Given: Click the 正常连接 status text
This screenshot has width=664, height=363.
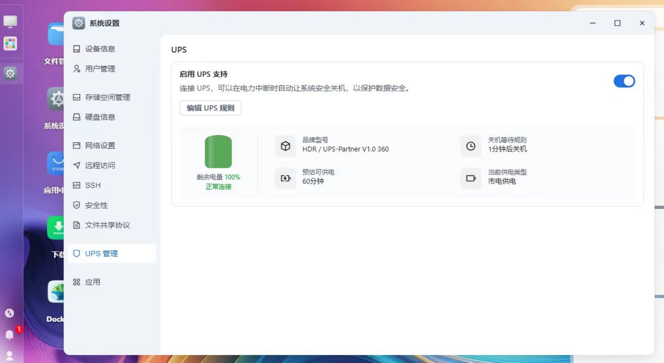Looking at the screenshot, I should point(218,187).
